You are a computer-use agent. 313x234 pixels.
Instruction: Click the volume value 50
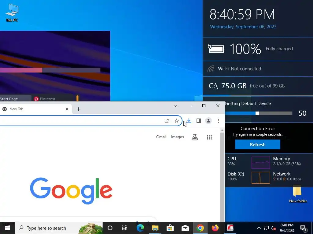pos(302,113)
